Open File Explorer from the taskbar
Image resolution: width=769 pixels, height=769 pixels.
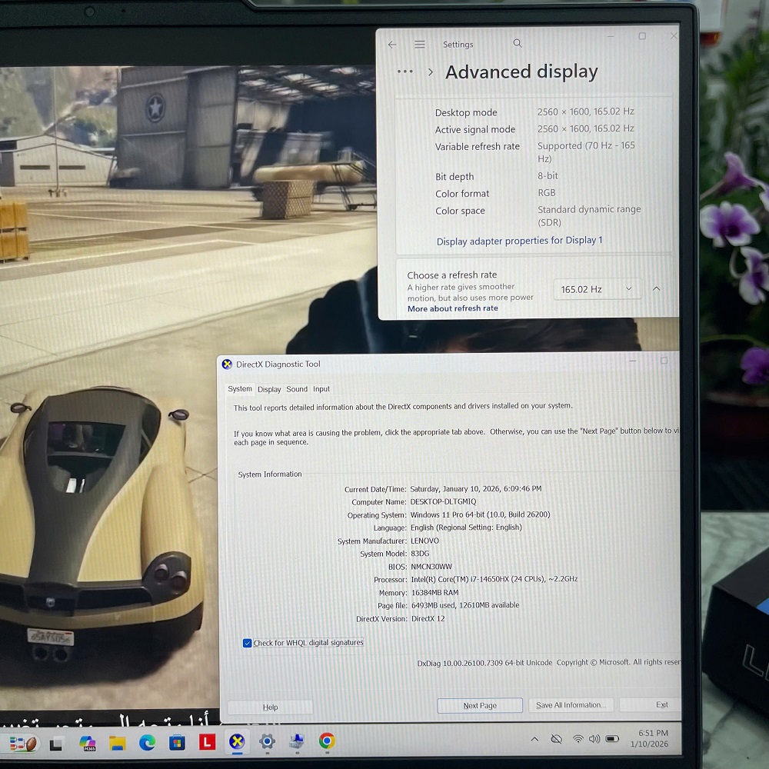(117, 743)
